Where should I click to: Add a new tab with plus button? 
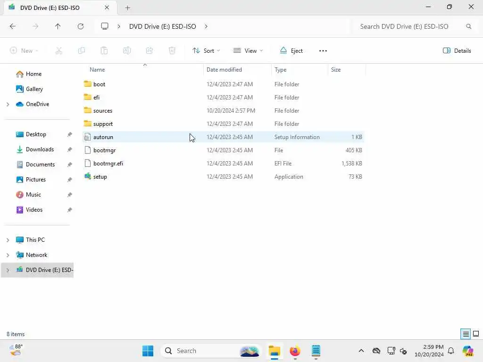[127, 8]
